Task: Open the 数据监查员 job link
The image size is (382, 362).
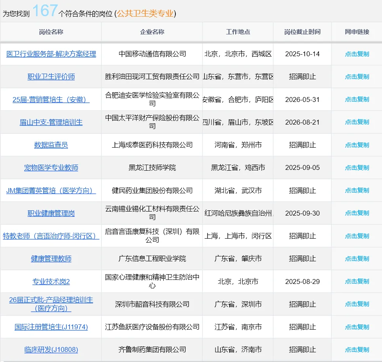Action: click(x=51, y=145)
